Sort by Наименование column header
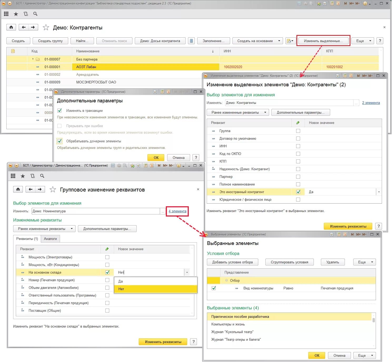 145,51
